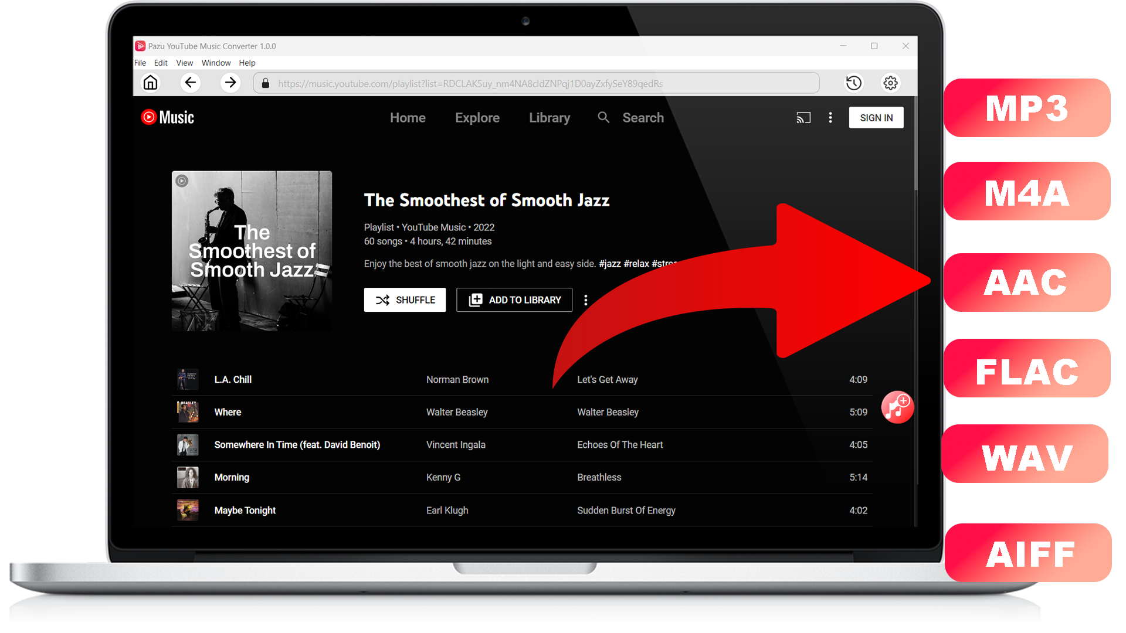
Task: Open the settings gear icon
Action: (x=890, y=83)
